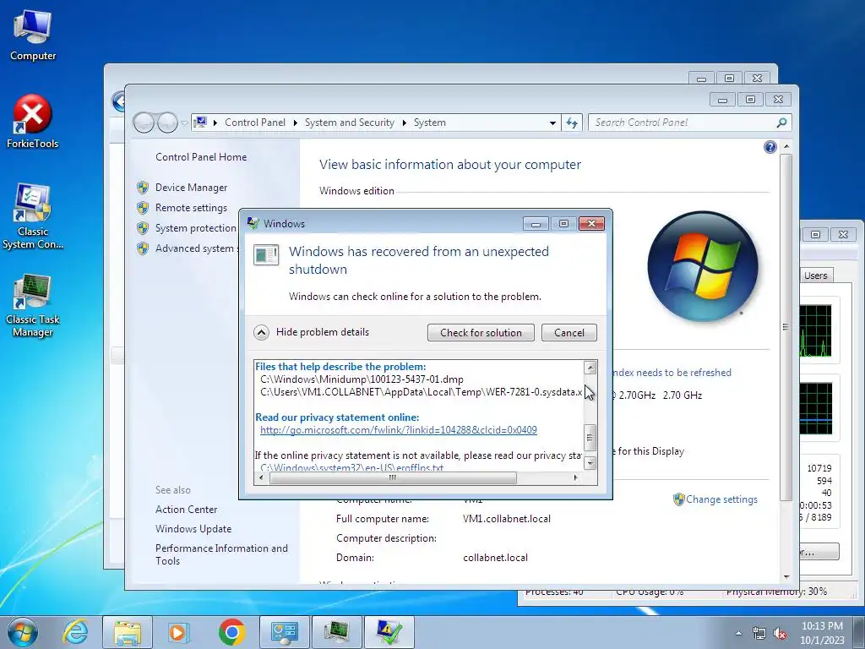Click System and Security breadcrumb
This screenshot has height=649, width=865.
point(350,123)
